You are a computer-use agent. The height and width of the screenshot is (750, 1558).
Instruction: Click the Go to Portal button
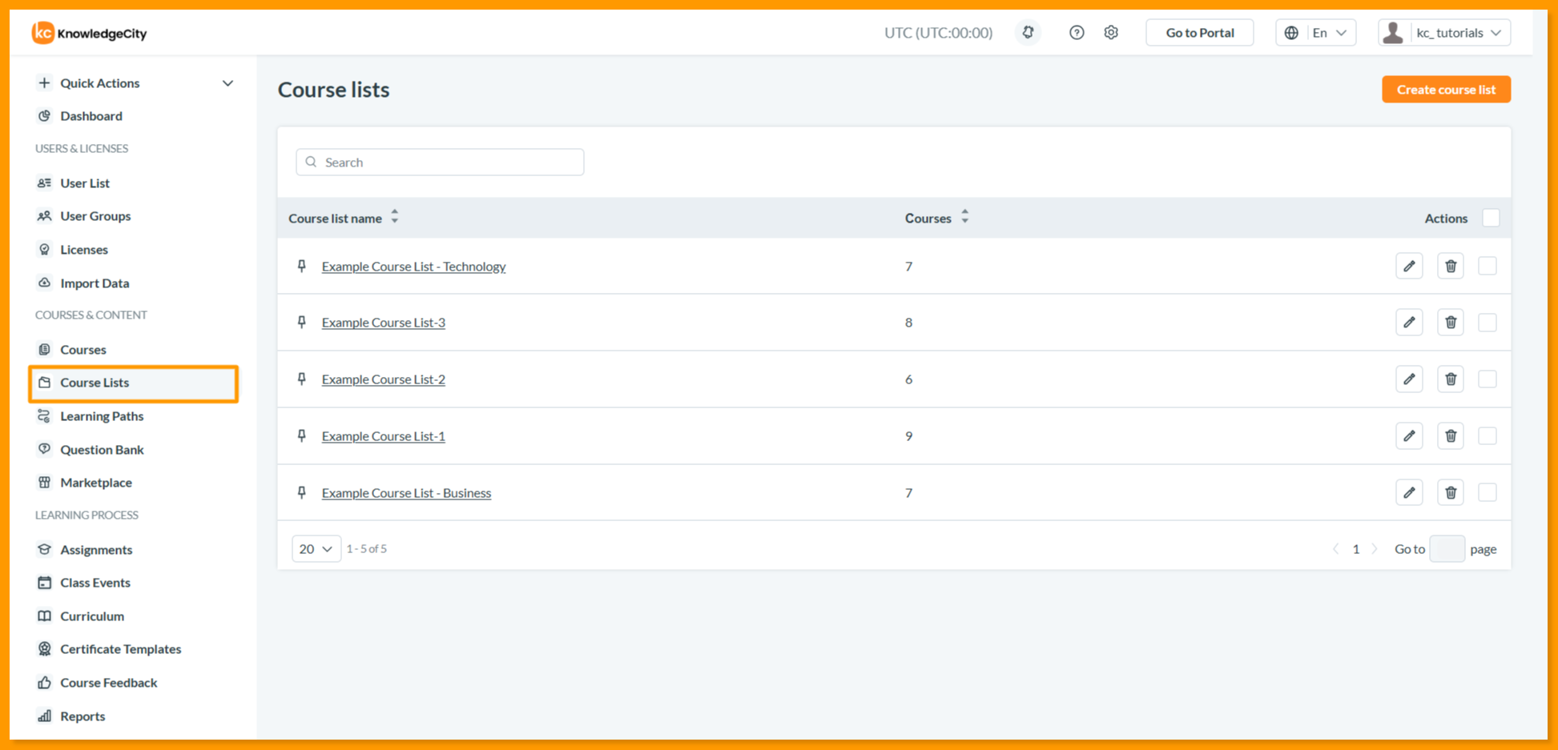coord(1199,33)
